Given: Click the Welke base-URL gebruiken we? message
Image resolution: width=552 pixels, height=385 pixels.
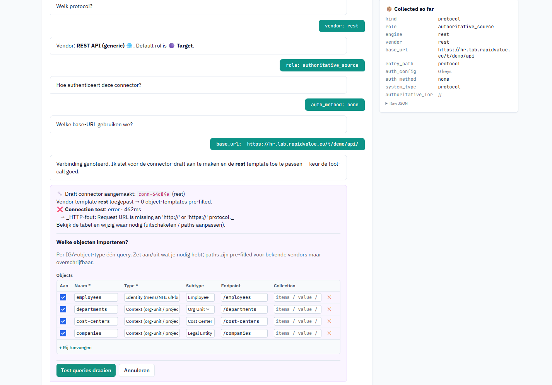Looking at the screenshot, I should click(198, 124).
